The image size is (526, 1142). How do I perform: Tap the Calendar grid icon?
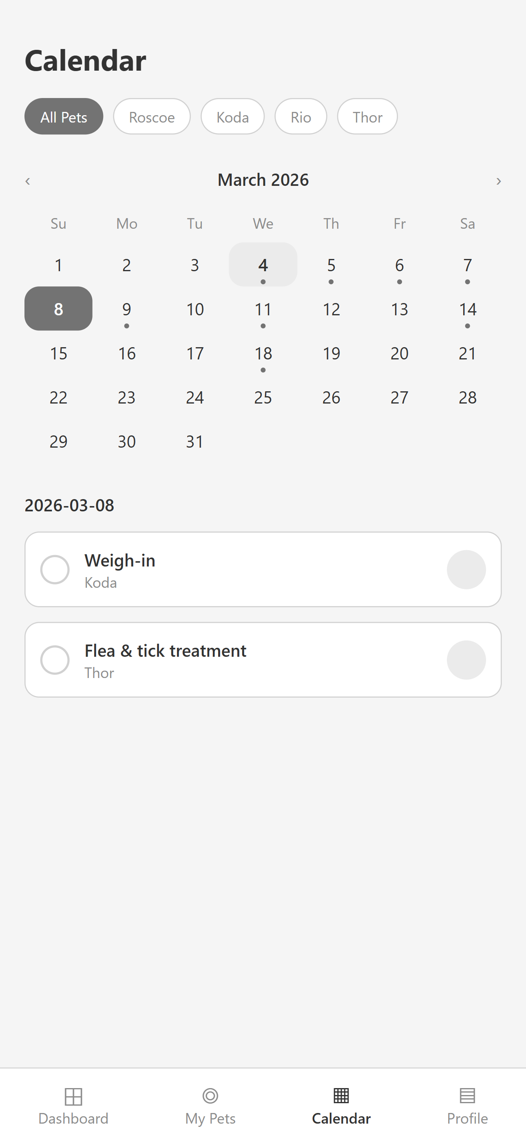[x=341, y=1096]
